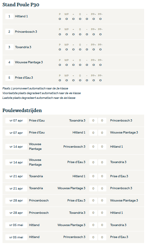Click away score for Hitland 1 vs Wouwse Plantage 3
Image resolution: width=146 pixels, height=244 pixels.
102,133
